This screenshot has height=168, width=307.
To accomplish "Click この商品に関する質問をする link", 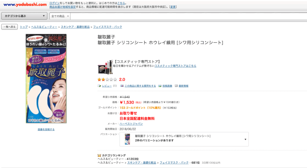I will [x=140, y=86].
